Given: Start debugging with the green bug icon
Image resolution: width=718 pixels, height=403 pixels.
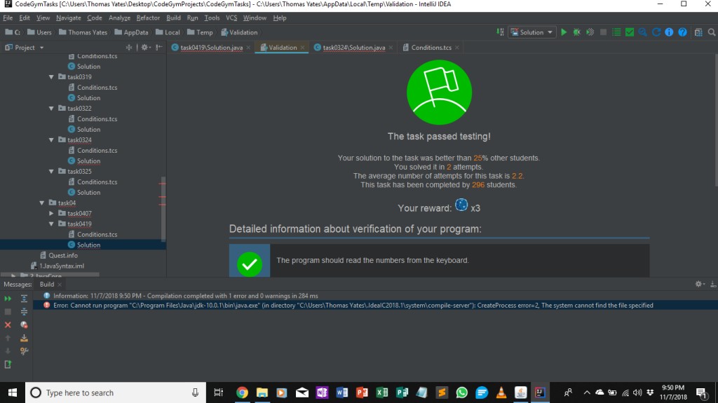Looking at the screenshot, I should tap(576, 32).
